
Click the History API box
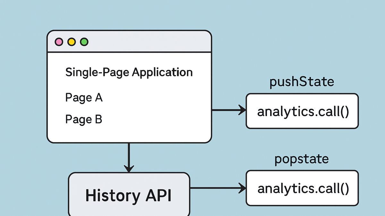[x=129, y=194]
